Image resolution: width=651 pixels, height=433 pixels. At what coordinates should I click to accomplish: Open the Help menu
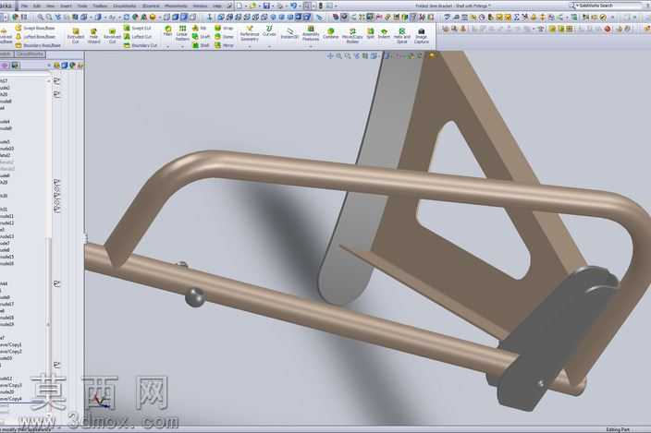(x=216, y=6)
